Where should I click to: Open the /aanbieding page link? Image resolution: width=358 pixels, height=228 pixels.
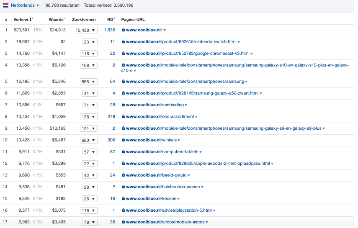[155, 105]
